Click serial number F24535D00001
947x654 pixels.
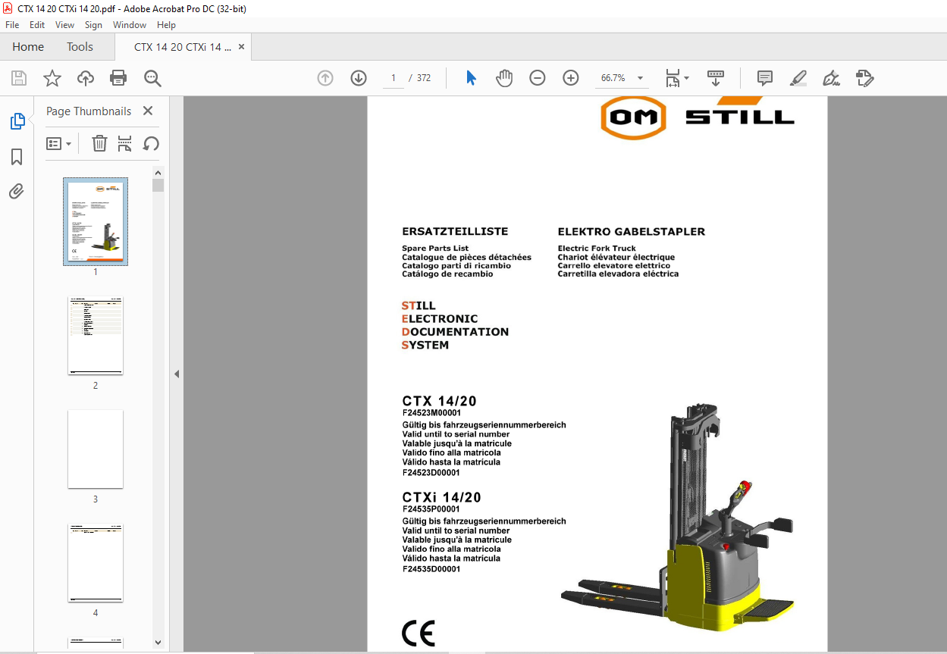coord(431,569)
